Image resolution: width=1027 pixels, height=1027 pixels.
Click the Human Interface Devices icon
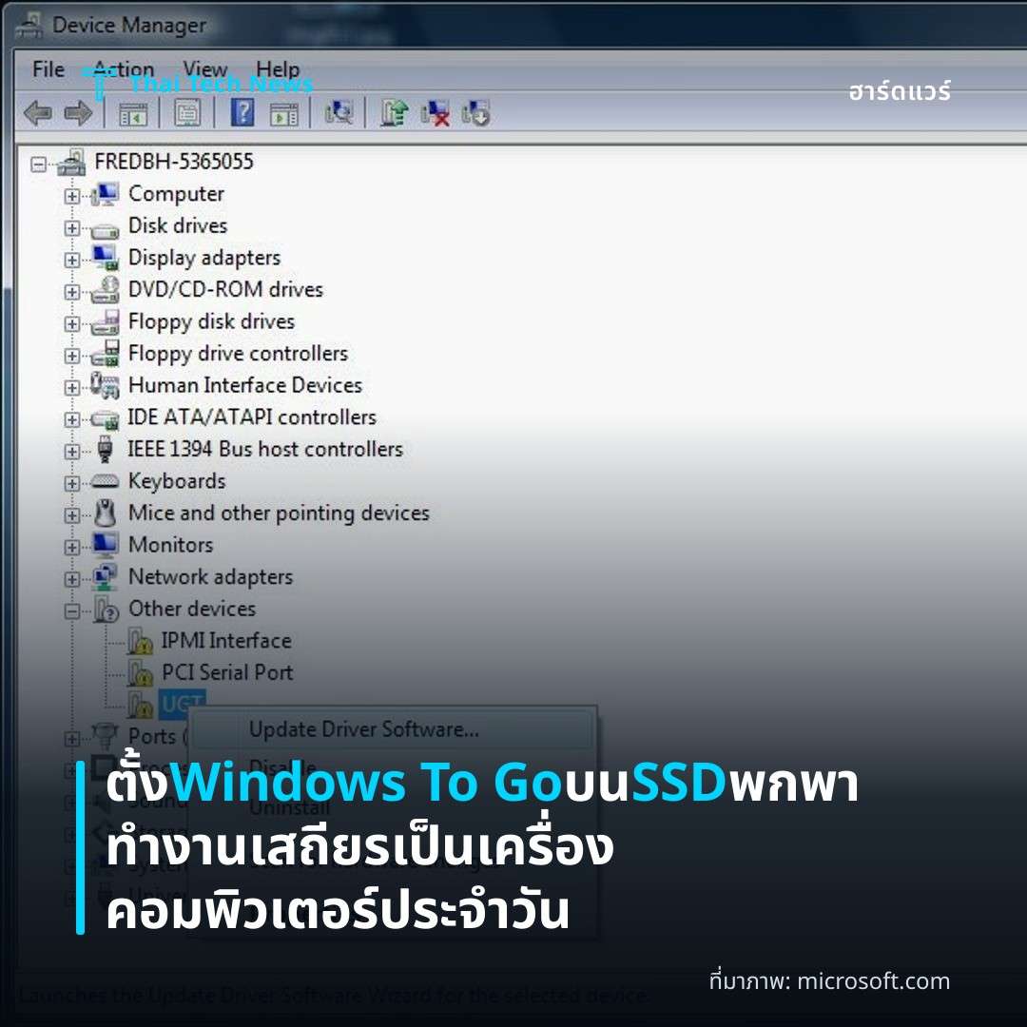click(x=105, y=385)
